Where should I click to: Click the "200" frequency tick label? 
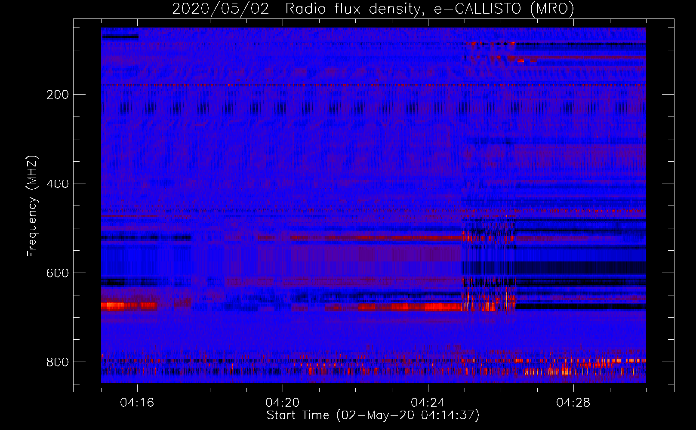click(58, 95)
